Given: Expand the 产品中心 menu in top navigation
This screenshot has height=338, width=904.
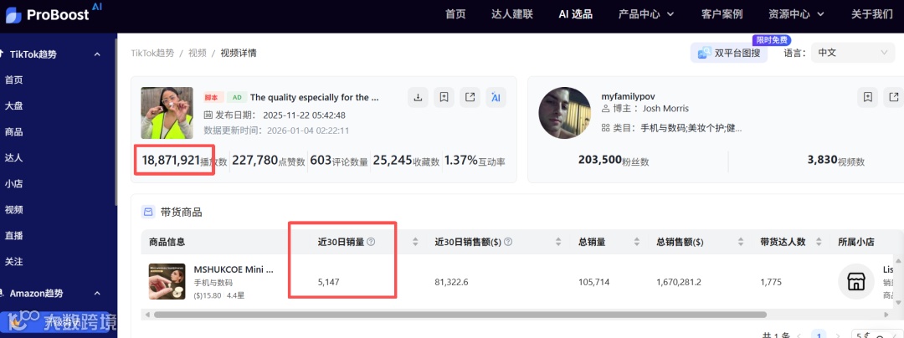Looking at the screenshot, I should click(645, 14).
